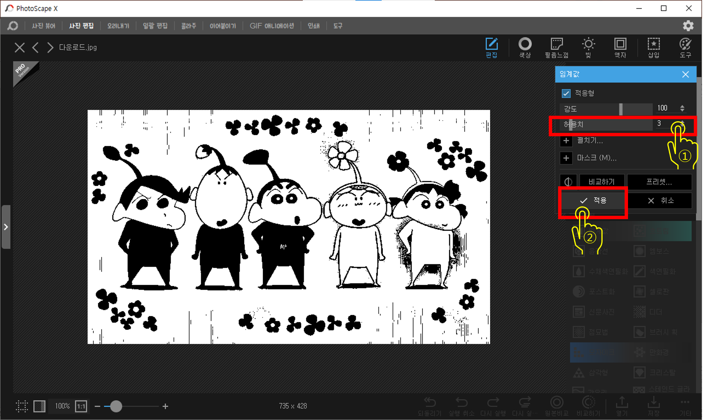Screen dimensions: 711x420
Task: Go to the next image with right arrow
Action: (50, 47)
